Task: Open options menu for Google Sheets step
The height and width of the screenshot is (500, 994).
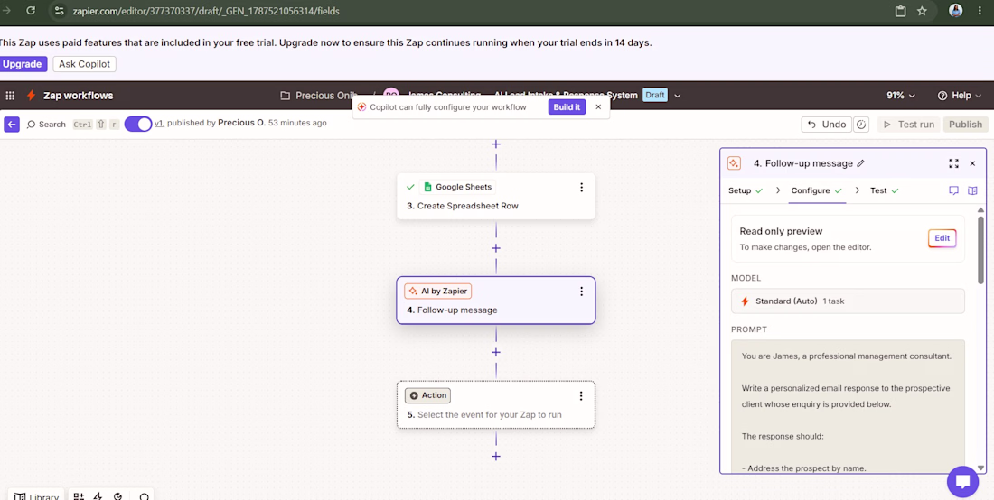Action: 581,188
